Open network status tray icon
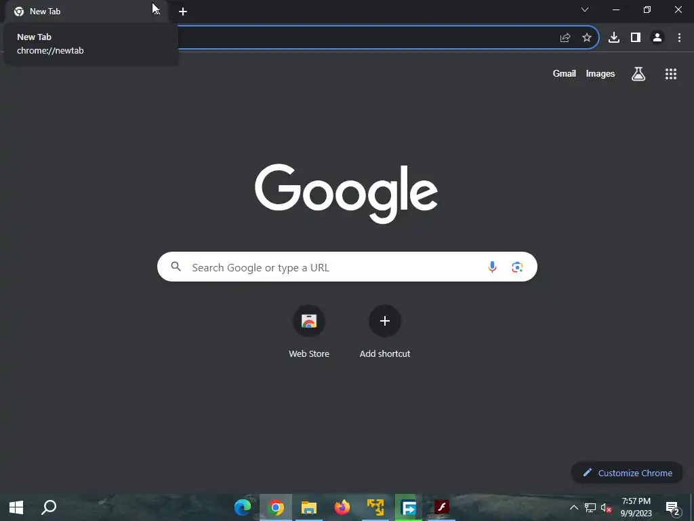Image resolution: width=694 pixels, height=521 pixels. [x=590, y=507]
